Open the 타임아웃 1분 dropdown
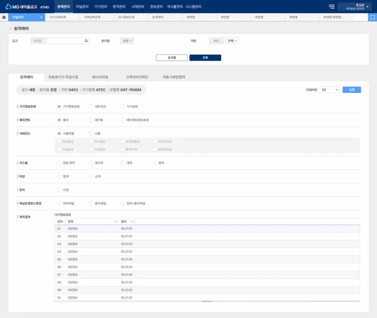Viewport: 377px width, 318px height. coord(330,90)
